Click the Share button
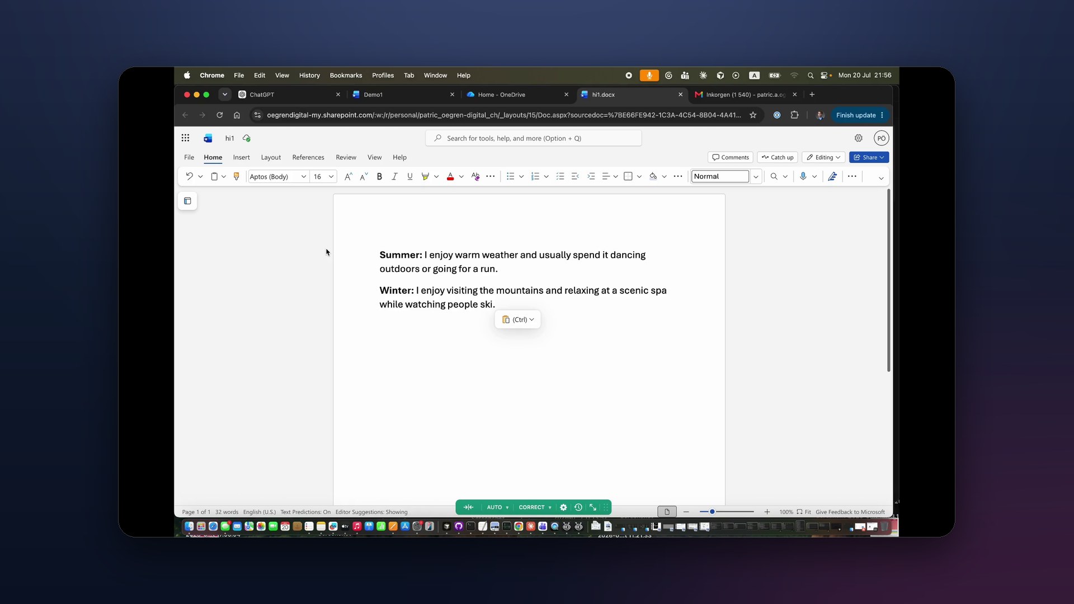The height and width of the screenshot is (604, 1074). pos(869,158)
